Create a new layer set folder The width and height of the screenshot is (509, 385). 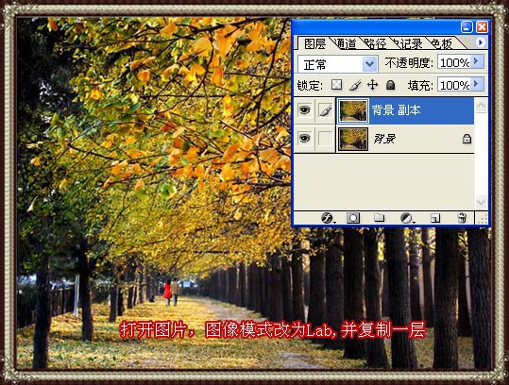[x=379, y=218]
